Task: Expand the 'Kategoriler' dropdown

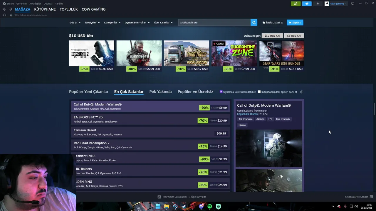Action: tap(112, 23)
